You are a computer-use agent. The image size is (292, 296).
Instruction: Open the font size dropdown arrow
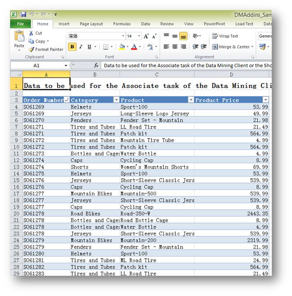click(x=139, y=36)
